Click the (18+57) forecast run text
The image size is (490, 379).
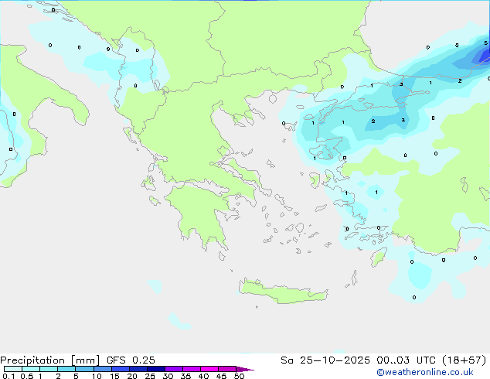point(464,360)
